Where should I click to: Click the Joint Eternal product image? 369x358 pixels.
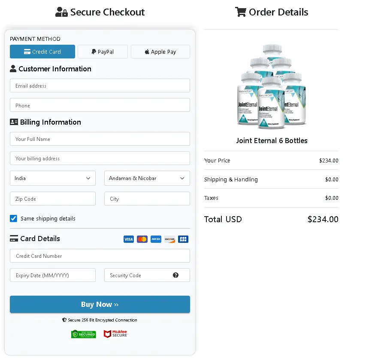click(x=271, y=86)
